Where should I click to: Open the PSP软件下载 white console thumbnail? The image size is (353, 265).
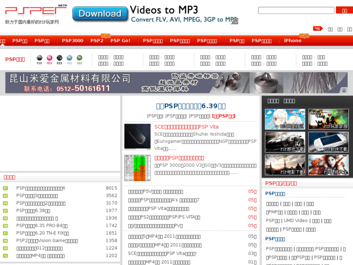[328, 142]
